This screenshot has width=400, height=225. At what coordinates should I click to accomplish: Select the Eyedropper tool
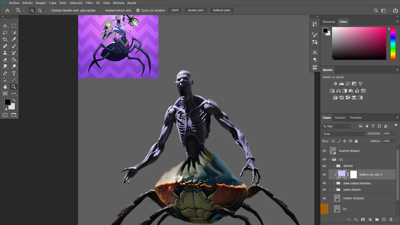click(14, 39)
